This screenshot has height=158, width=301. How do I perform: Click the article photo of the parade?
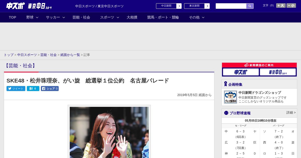coord(109,132)
